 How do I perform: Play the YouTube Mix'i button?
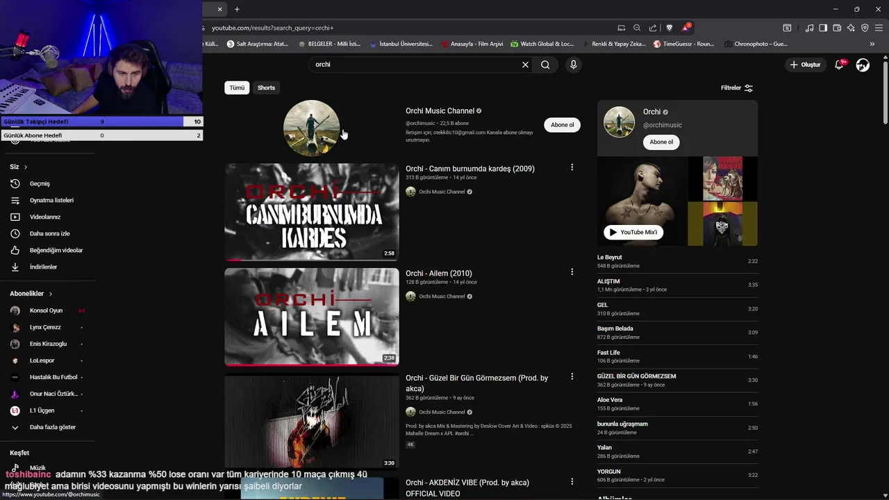point(633,232)
